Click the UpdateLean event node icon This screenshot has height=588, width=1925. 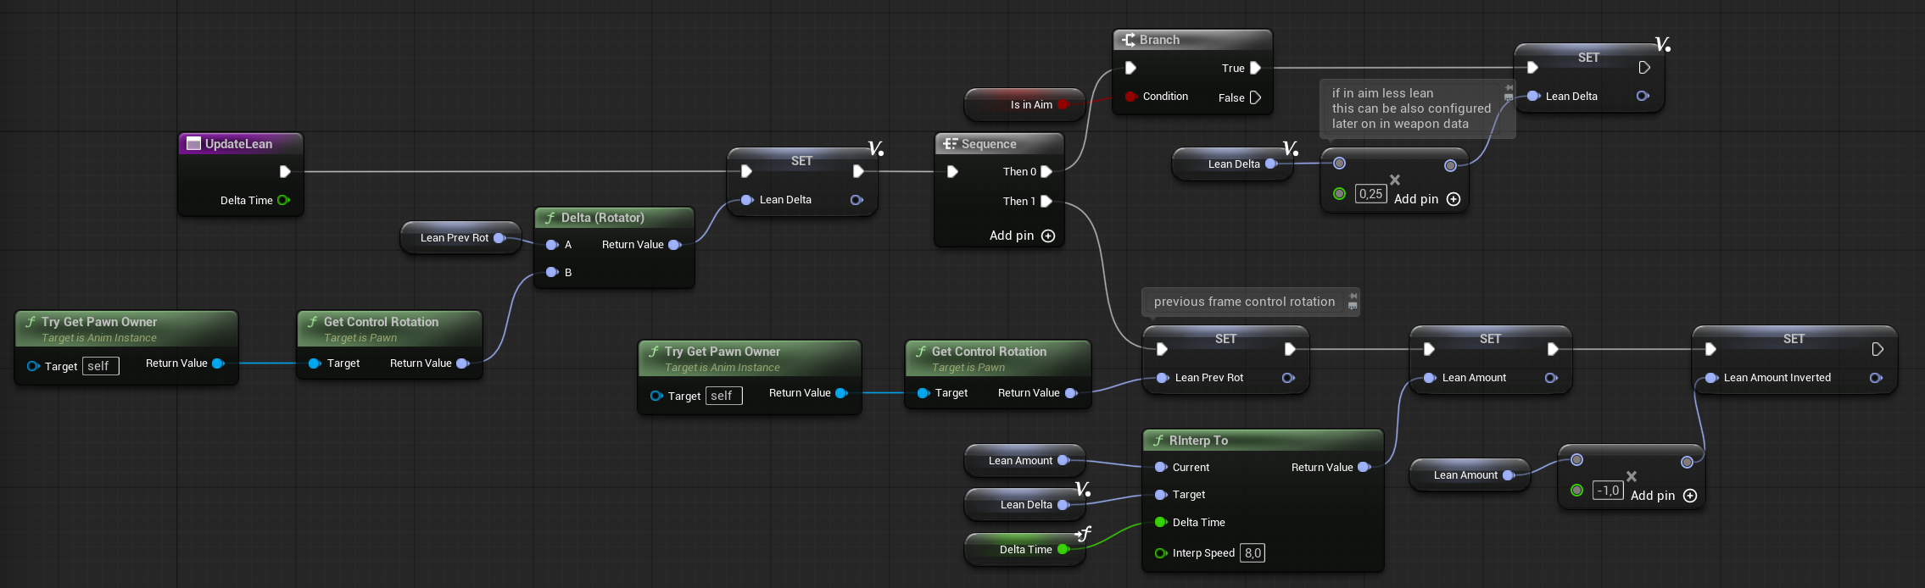click(x=193, y=144)
